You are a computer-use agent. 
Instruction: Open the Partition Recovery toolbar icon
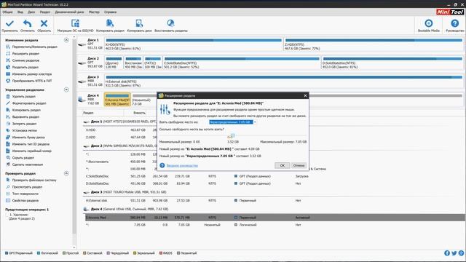[x=170, y=23]
